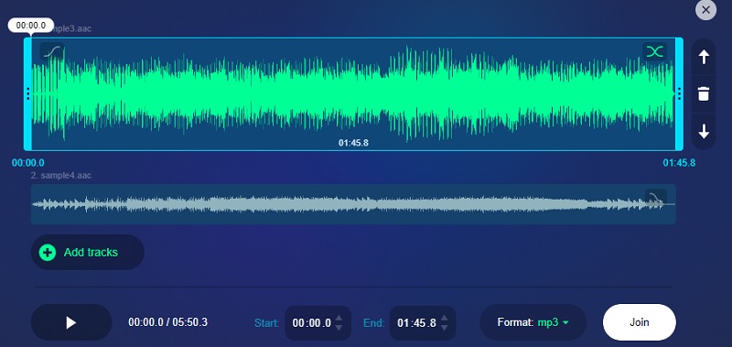Click the End time input field
Viewport: 732px width, 347px height.
tap(416, 322)
